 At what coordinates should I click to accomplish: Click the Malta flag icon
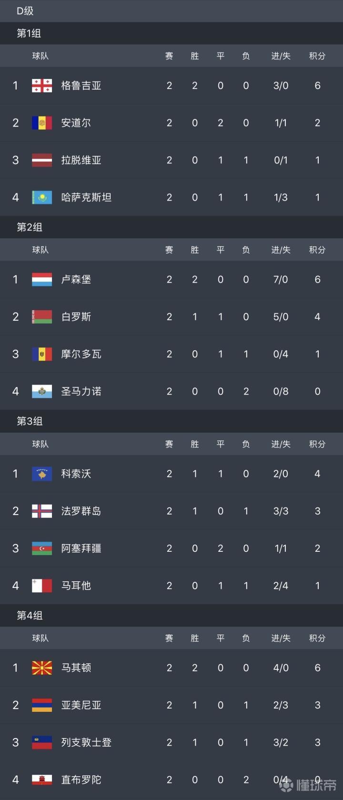click(41, 586)
